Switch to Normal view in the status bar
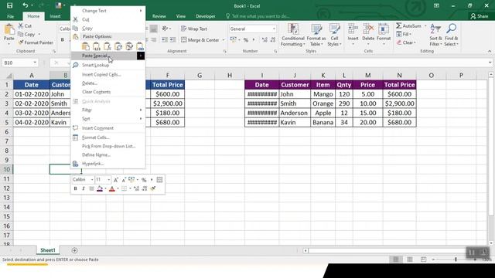 (x=396, y=259)
